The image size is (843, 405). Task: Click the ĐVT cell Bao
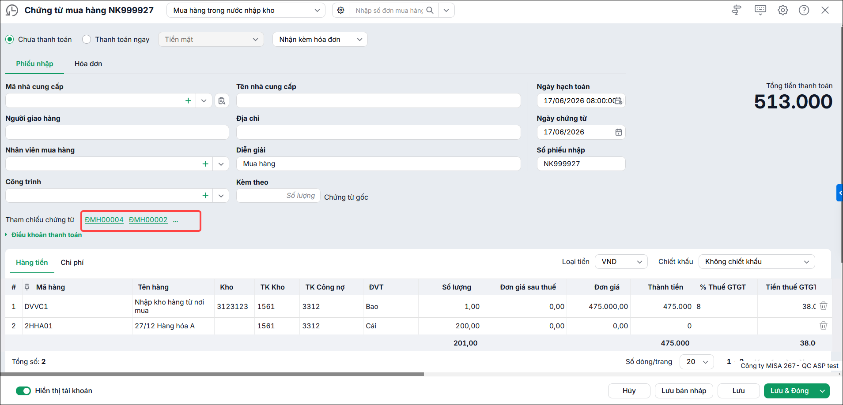[x=391, y=306]
